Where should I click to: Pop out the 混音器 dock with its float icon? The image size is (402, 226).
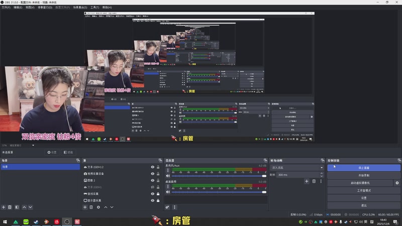point(265,160)
